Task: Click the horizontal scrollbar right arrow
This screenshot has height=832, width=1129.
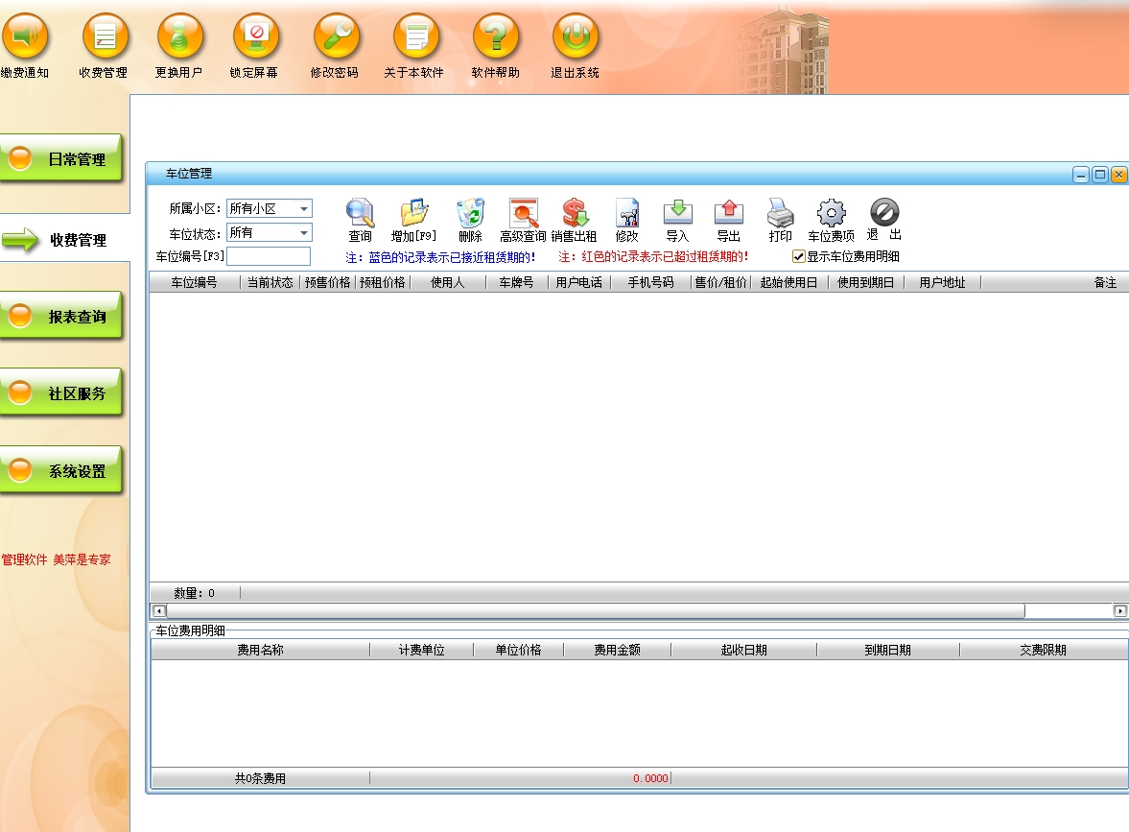Action: (1119, 611)
